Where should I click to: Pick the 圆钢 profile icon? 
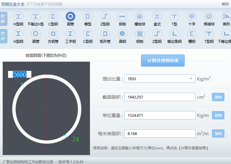click(x=123, y=34)
